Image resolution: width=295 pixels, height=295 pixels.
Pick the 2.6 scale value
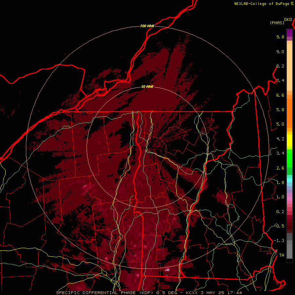click(x=280, y=168)
